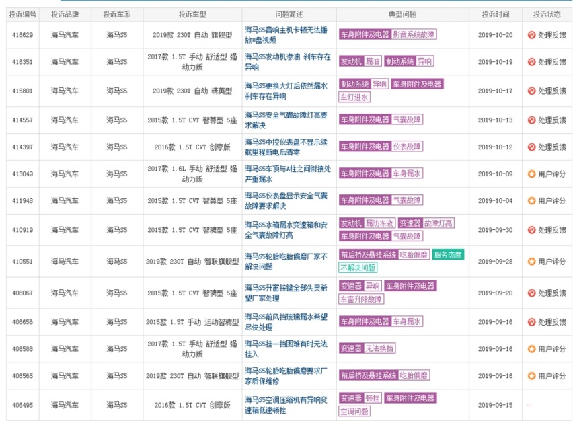Viewport: 573px width, 421px height.
Task: Open complaint 海马S5前风挡玻璃漏水希望尽快处理
Action: point(286,322)
